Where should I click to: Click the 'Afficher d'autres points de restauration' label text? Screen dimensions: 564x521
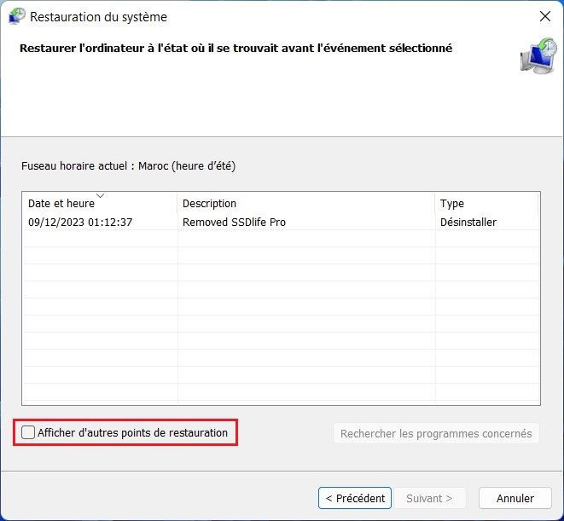pos(132,432)
